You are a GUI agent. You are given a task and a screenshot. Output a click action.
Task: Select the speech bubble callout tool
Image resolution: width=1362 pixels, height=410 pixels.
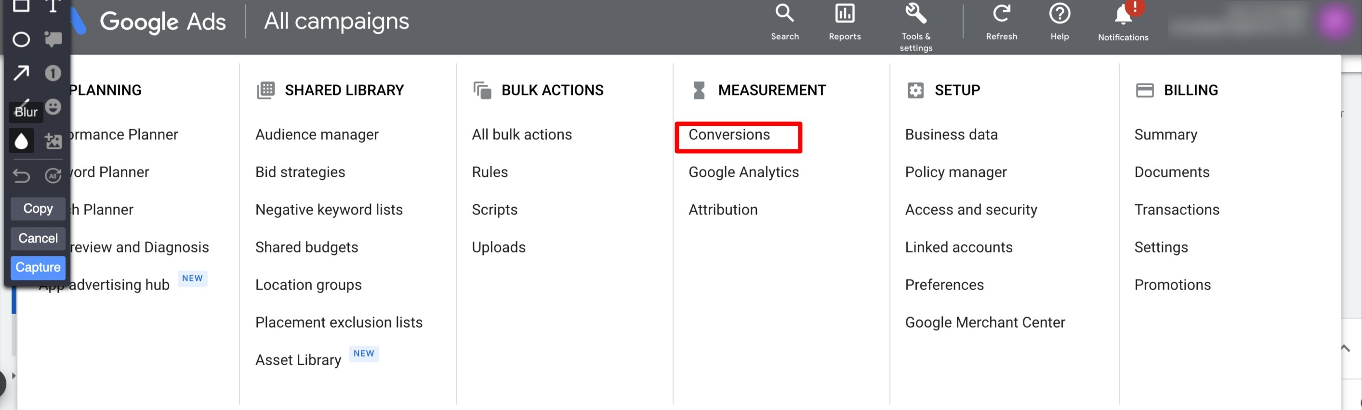coord(53,40)
